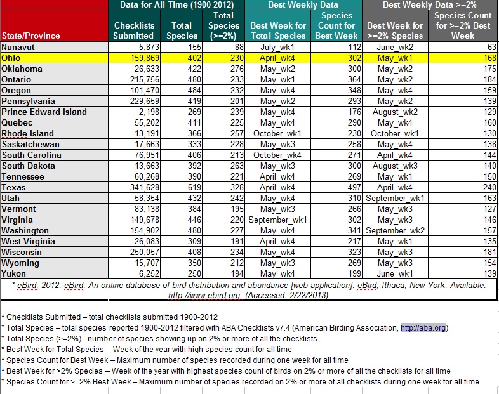This screenshot has height=394, width=499.
Task: Select the Best Weekly Data >=2% group header
Action: pyautogui.click(x=430, y=5)
